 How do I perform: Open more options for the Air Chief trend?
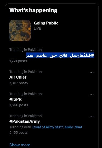click(92, 73)
